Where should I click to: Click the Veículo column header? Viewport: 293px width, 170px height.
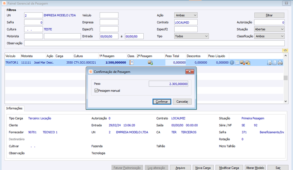13,56
